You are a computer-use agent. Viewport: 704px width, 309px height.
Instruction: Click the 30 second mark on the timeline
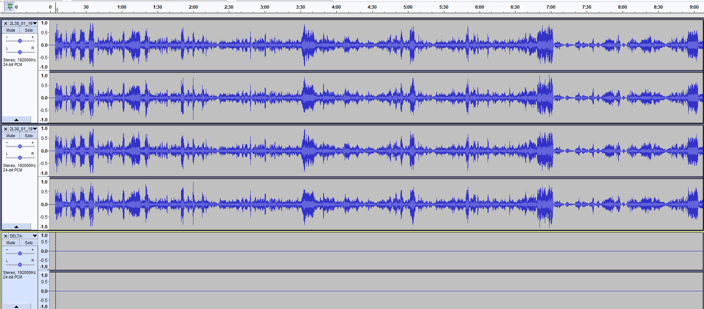pyautogui.click(x=86, y=7)
